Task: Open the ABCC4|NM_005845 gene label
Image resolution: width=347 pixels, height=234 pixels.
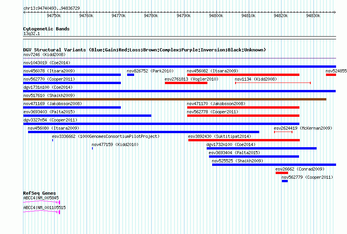Action: (41, 198)
